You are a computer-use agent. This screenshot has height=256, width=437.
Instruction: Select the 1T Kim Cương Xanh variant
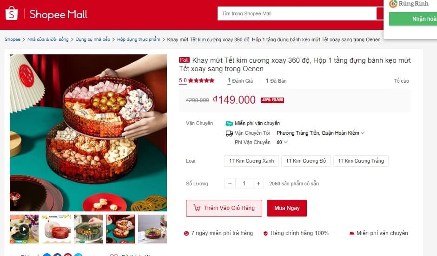pos(252,161)
